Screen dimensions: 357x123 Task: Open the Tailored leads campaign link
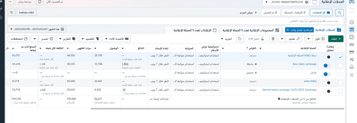(x=289, y=90)
